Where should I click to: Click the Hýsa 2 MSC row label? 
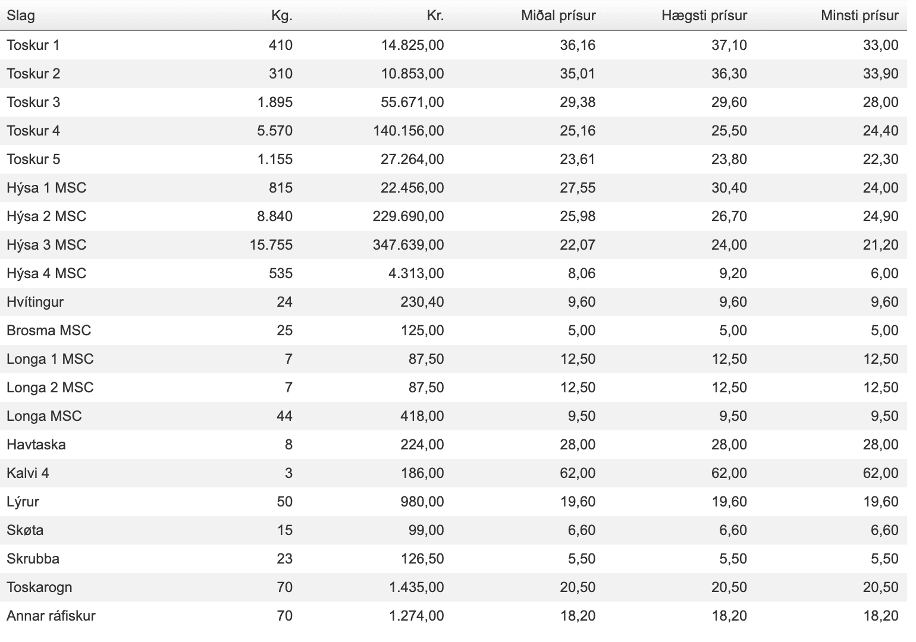point(46,216)
